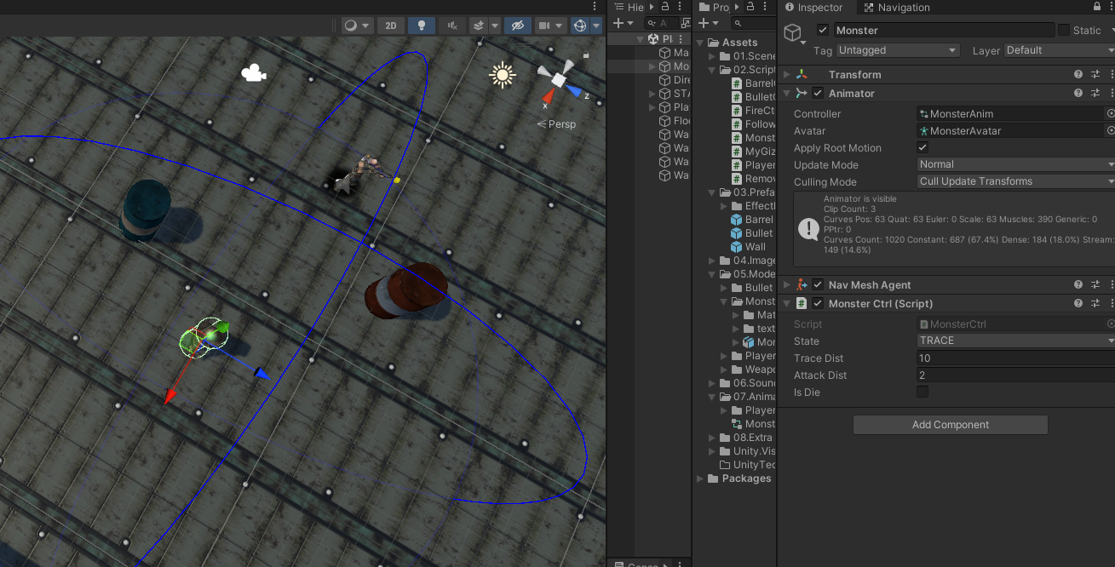Open Monster Ctrl help icon
The width and height of the screenshot is (1115, 567).
tap(1078, 304)
